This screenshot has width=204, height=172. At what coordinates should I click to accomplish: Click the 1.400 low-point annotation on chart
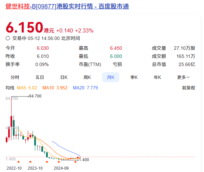(x=84, y=160)
